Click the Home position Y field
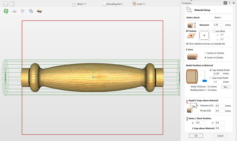Screen dimensions: 237x141 point(219,123)
